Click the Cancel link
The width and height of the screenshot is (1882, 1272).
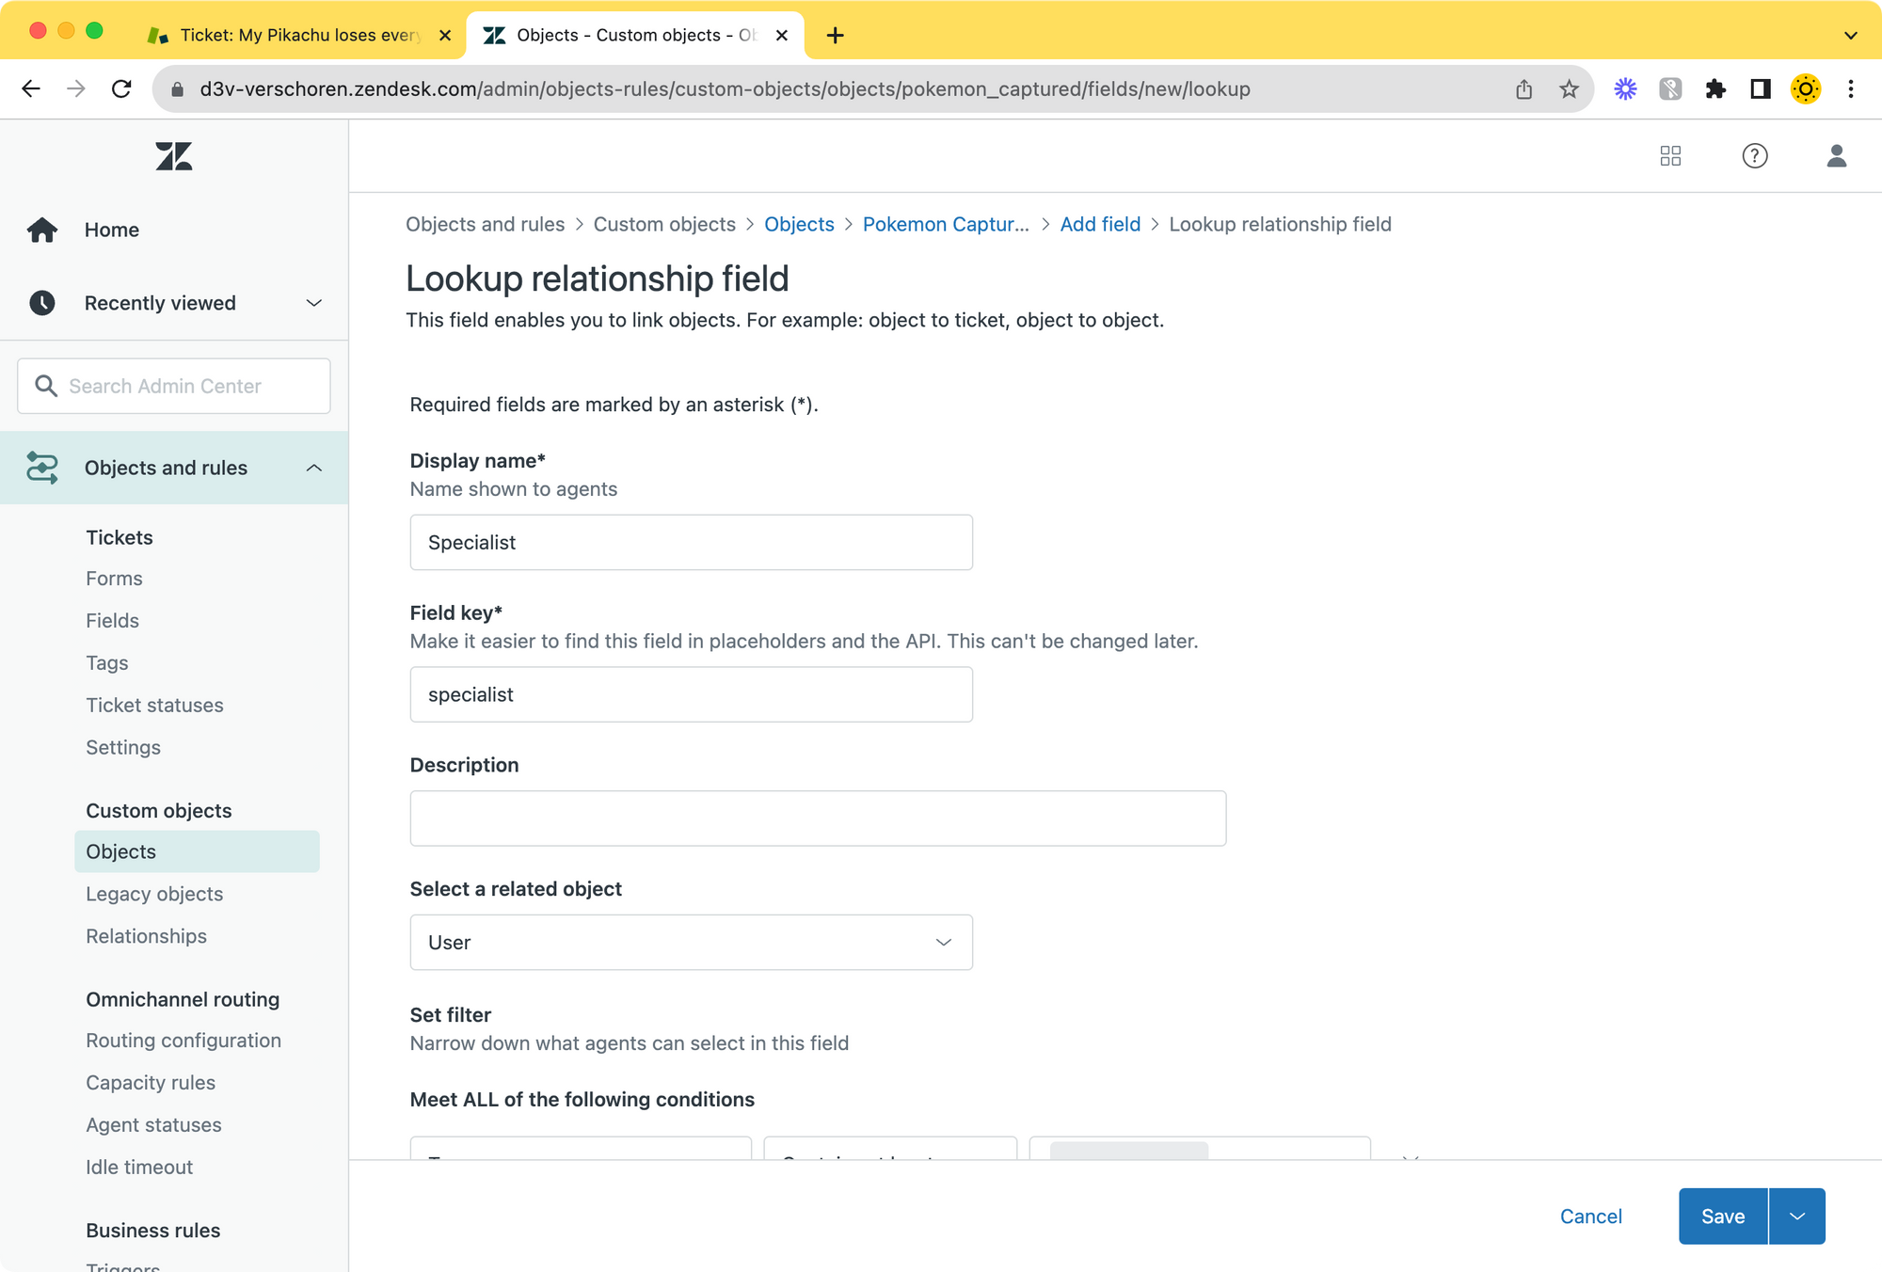click(x=1590, y=1216)
